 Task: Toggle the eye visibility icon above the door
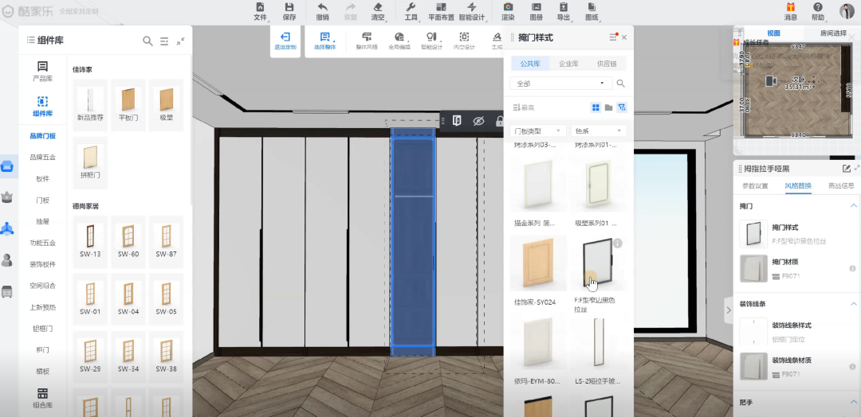click(x=478, y=121)
